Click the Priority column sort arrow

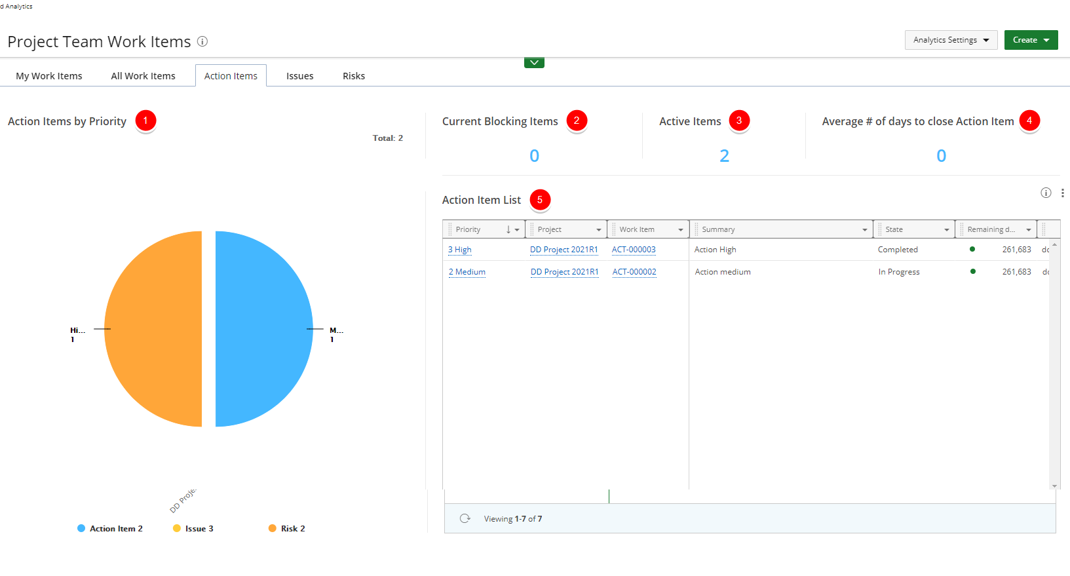508,229
